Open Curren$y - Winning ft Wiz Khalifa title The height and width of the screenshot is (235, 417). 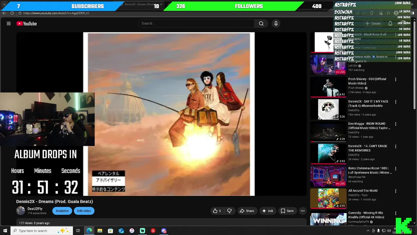tap(366, 215)
